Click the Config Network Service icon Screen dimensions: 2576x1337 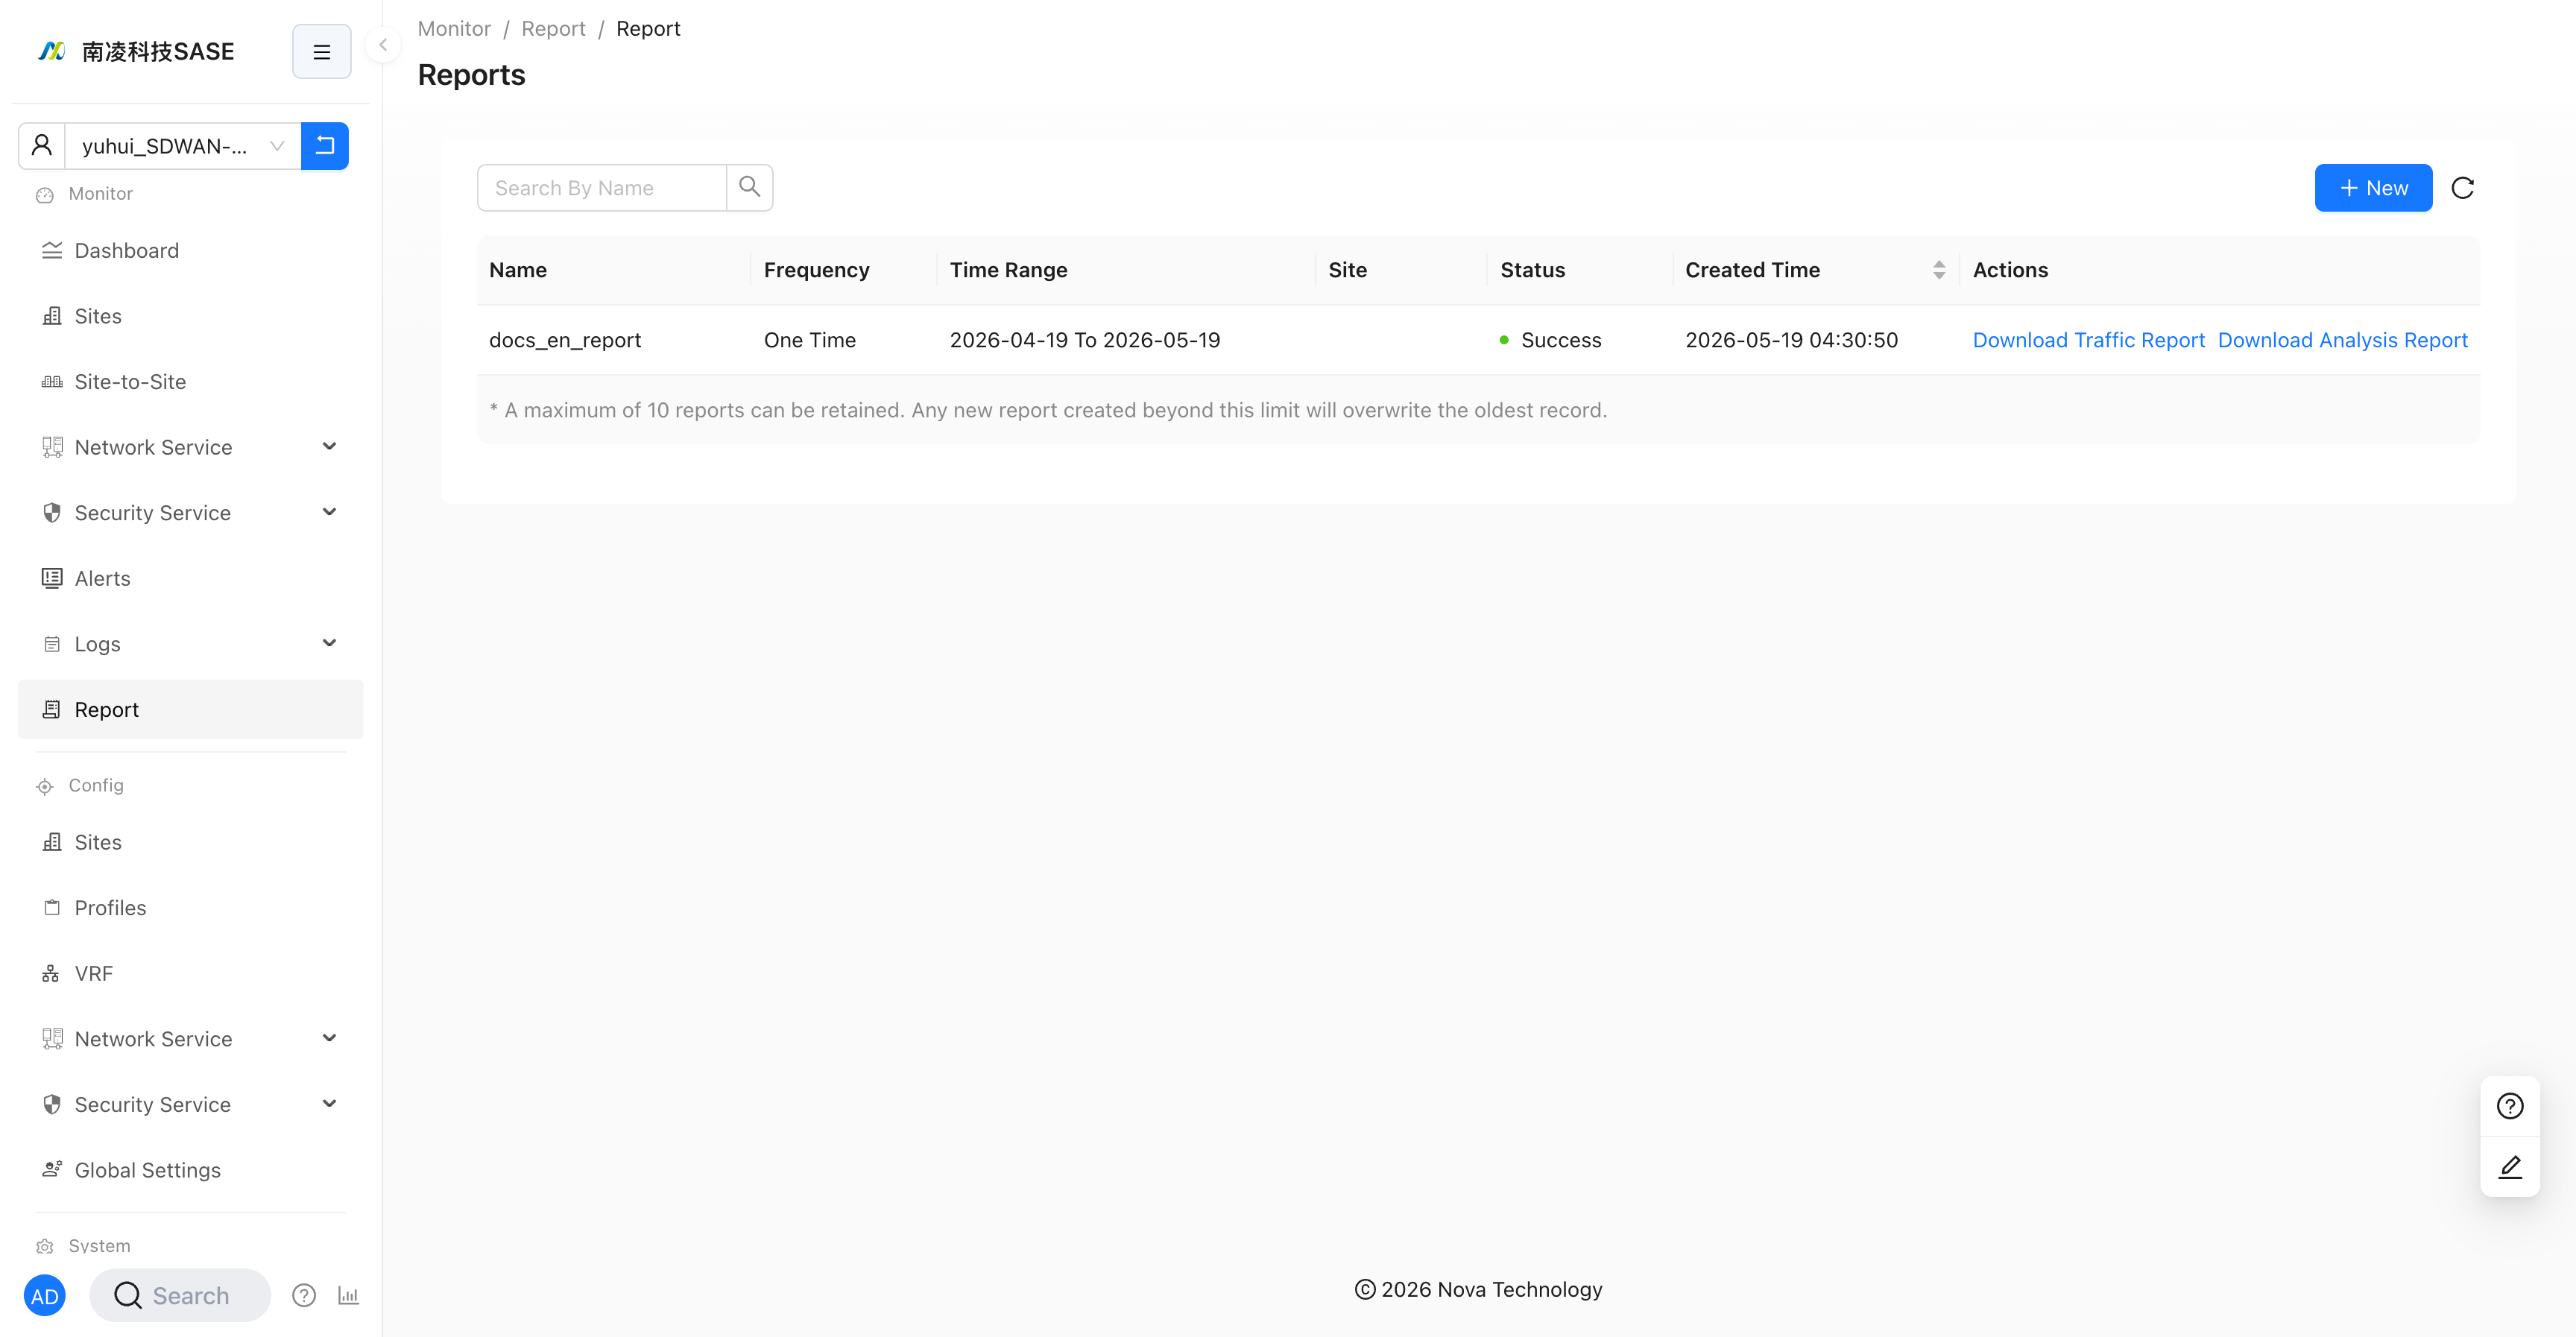click(52, 1039)
